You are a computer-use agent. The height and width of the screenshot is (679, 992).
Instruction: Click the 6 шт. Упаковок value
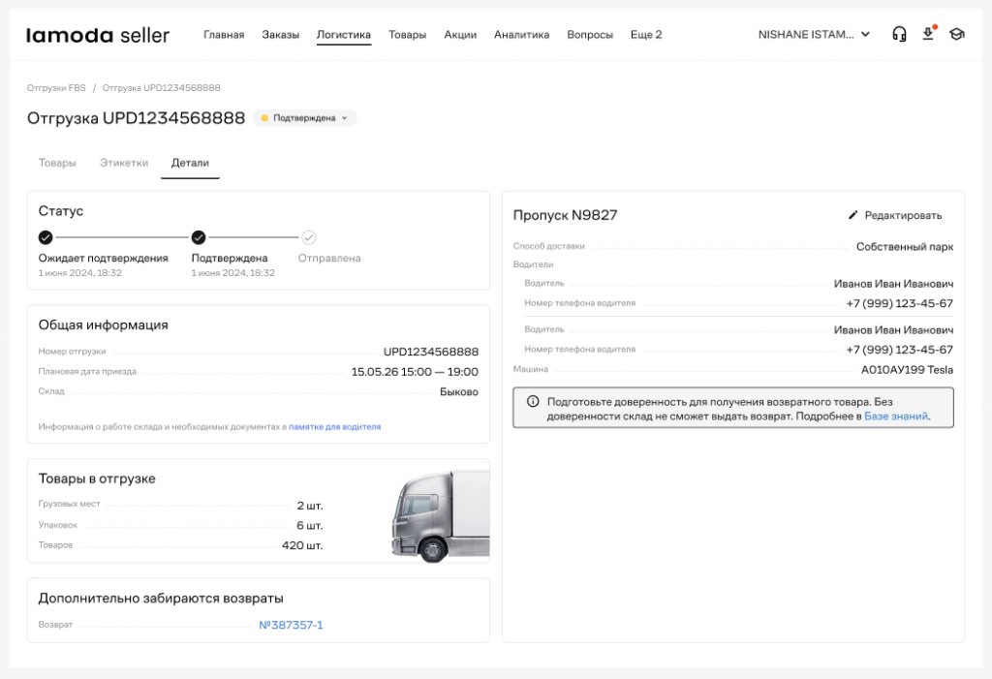[x=310, y=525]
